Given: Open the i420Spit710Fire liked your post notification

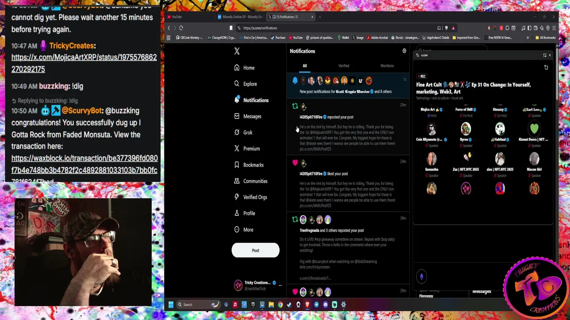Looking at the screenshot, I should click(348, 184).
